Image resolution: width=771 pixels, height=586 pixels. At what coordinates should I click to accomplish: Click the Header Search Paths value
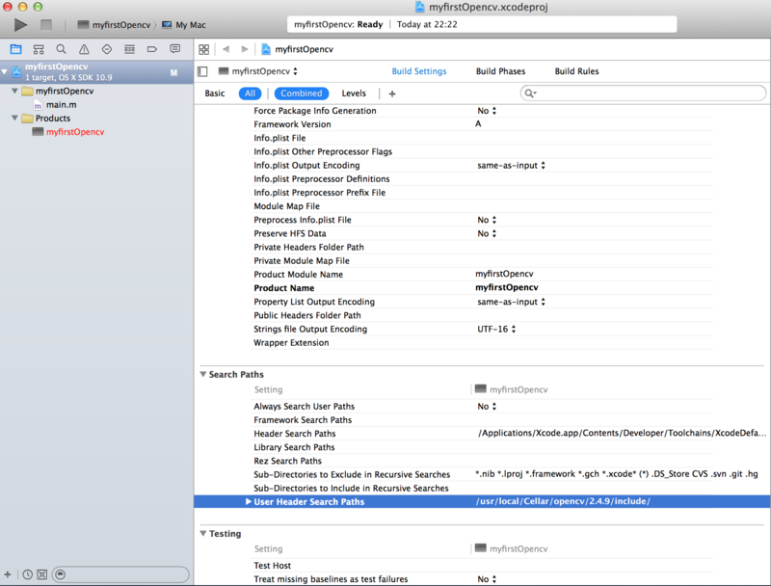coord(622,433)
